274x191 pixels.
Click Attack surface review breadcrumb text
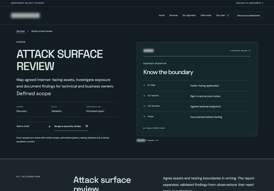[x=42, y=31]
